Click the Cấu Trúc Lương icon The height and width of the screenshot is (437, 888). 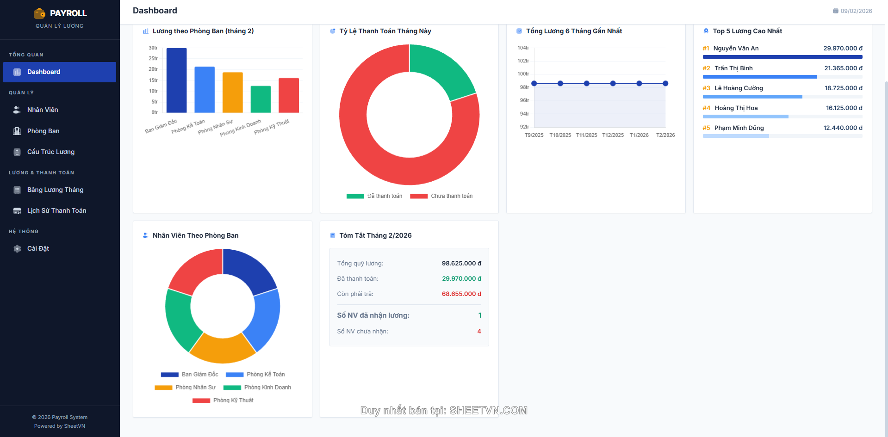(17, 152)
